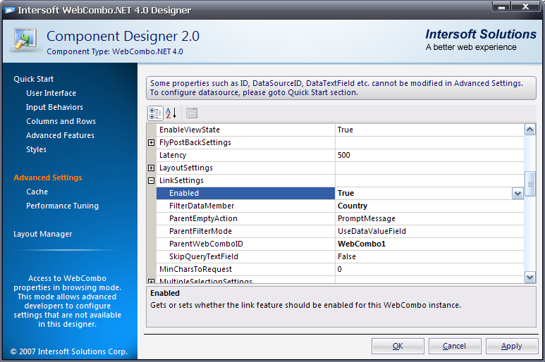Edit MinCharsToRequest value 0
The height and width of the screenshot is (362, 545).
point(429,269)
